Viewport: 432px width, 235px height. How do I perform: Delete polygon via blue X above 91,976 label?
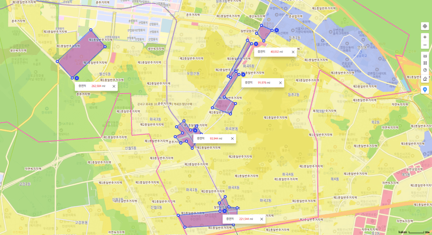pos(243,75)
